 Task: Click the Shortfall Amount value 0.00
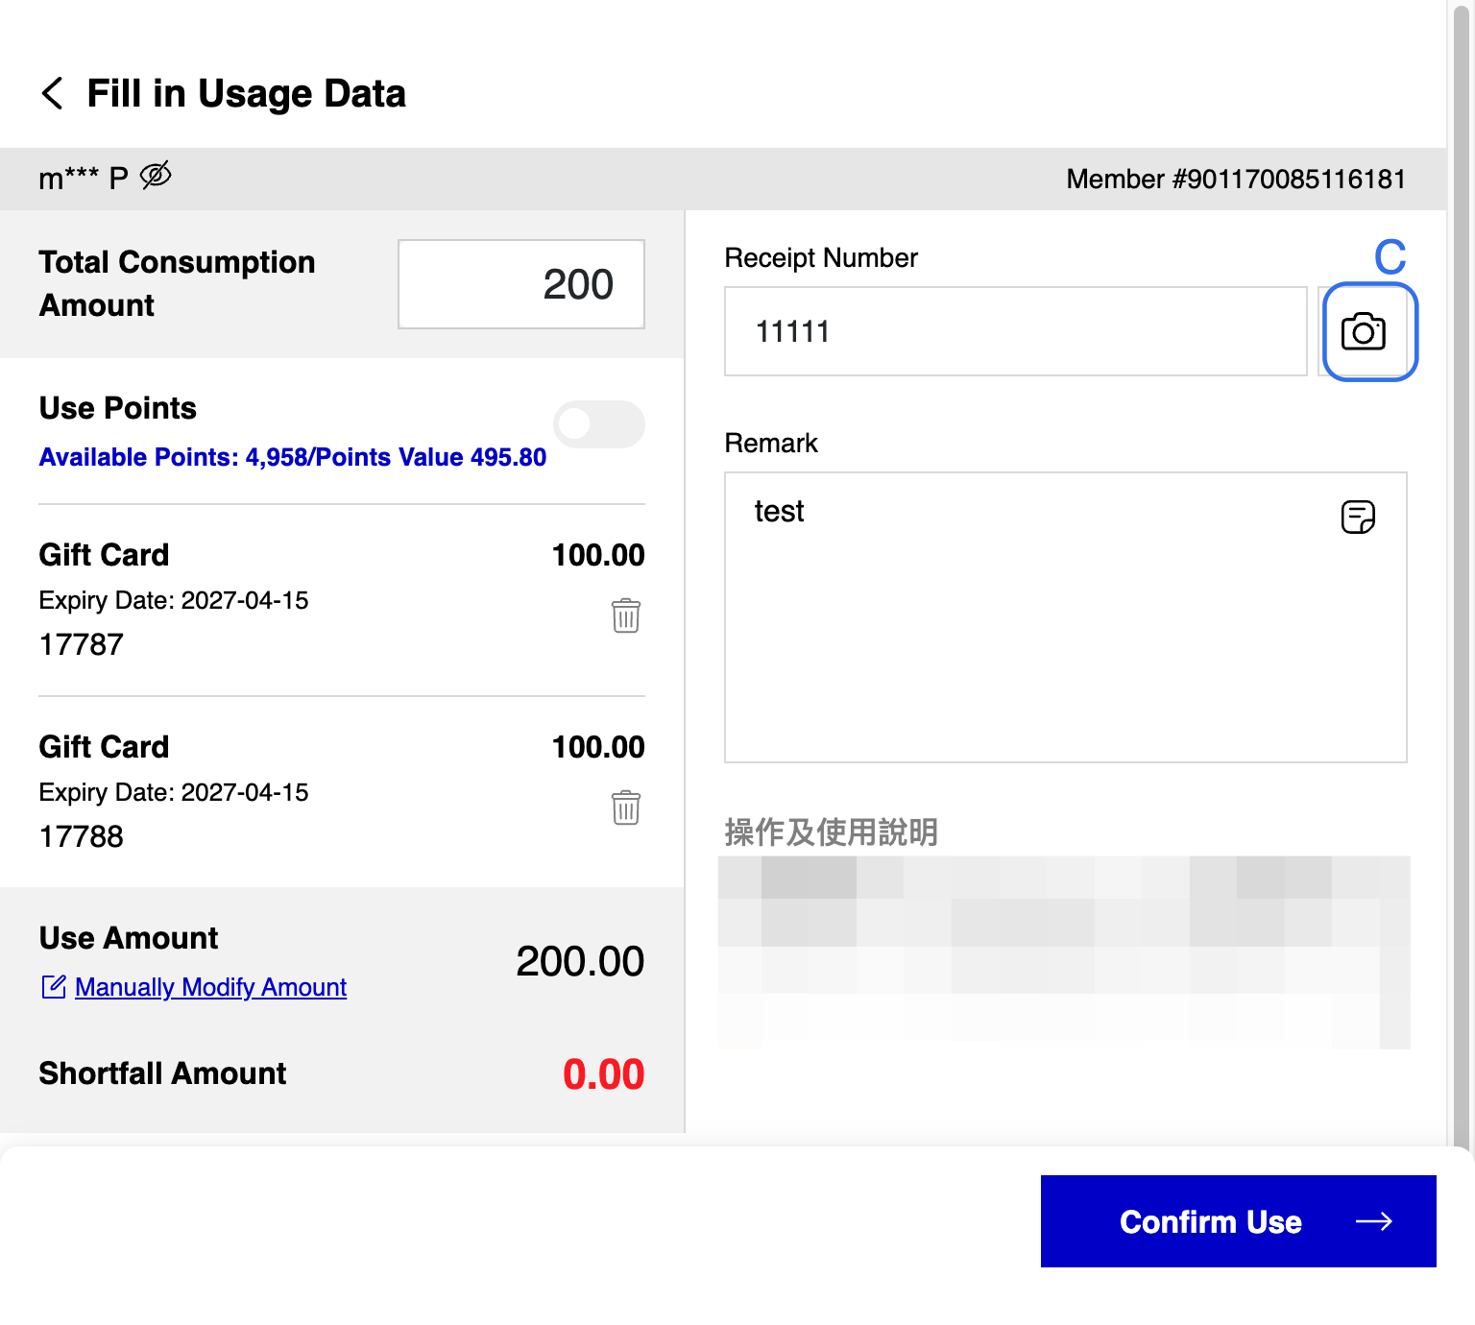coord(603,1074)
